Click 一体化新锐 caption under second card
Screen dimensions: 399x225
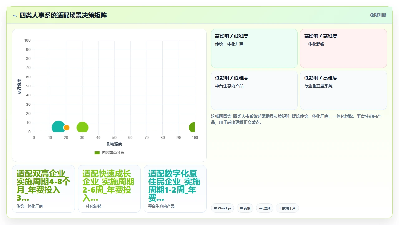click(x=92, y=206)
